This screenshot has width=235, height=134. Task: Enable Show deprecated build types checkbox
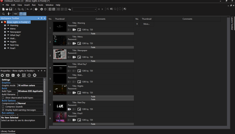3,98
